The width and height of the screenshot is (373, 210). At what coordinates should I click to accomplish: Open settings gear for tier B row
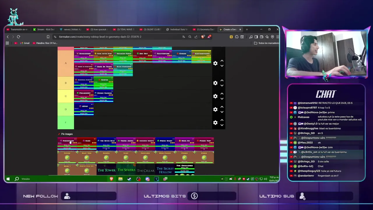[215, 83]
